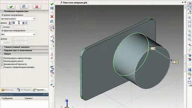Viewport: 192px width, 108px height.
Task: Switch to the Меню до... tab
Action: click(x=8, y=90)
